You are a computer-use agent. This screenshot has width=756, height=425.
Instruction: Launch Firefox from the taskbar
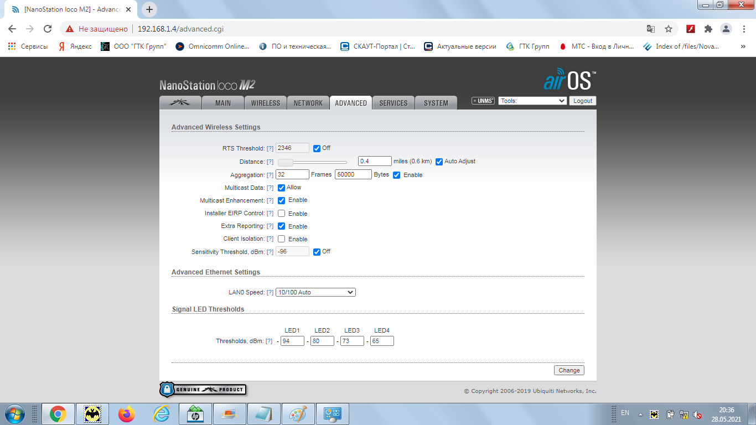126,414
